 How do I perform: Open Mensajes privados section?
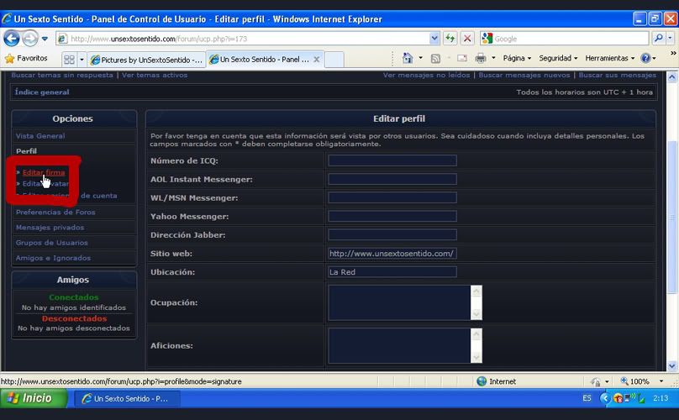tap(50, 228)
